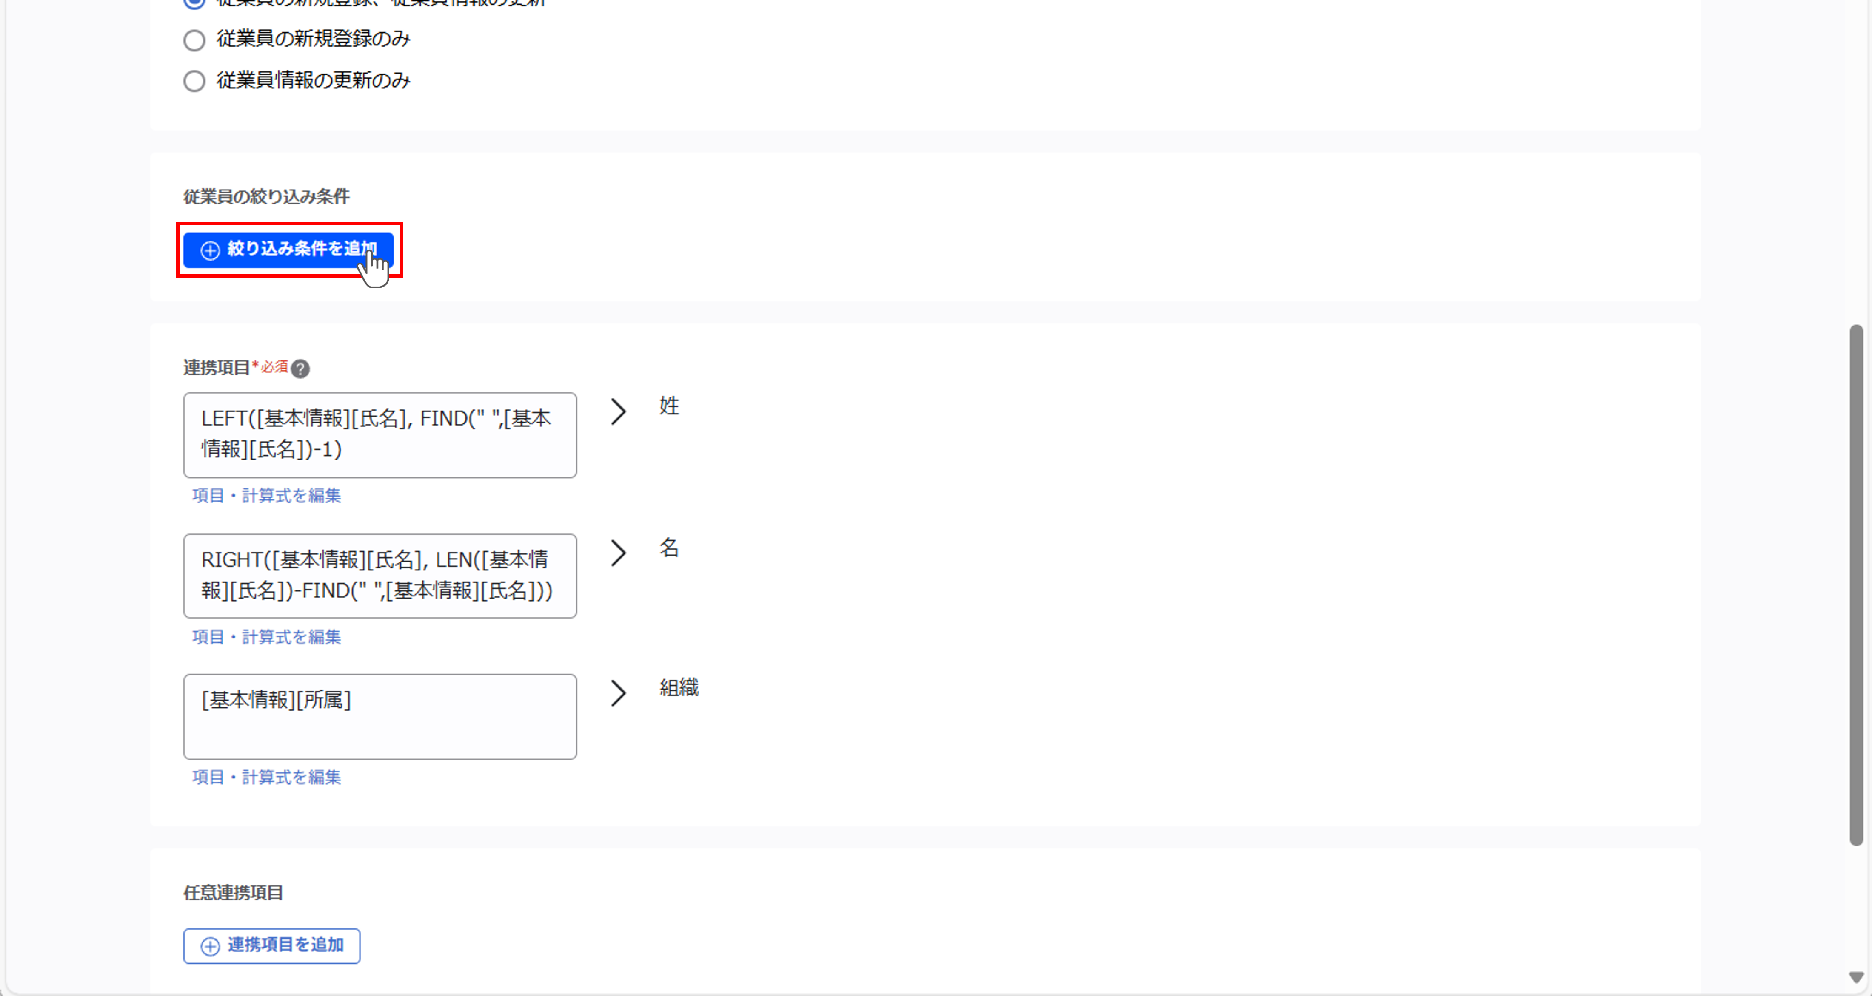The height and width of the screenshot is (996, 1872).
Task: Open 項目・計算式を編集 link under RIGHT formula
Action: pyautogui.click(x=267, y=637)
